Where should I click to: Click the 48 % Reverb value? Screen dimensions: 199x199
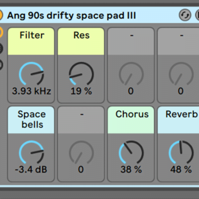[181, 170]
